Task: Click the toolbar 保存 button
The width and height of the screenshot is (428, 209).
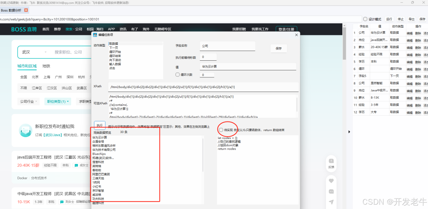Action: click(x=423, y=19)
